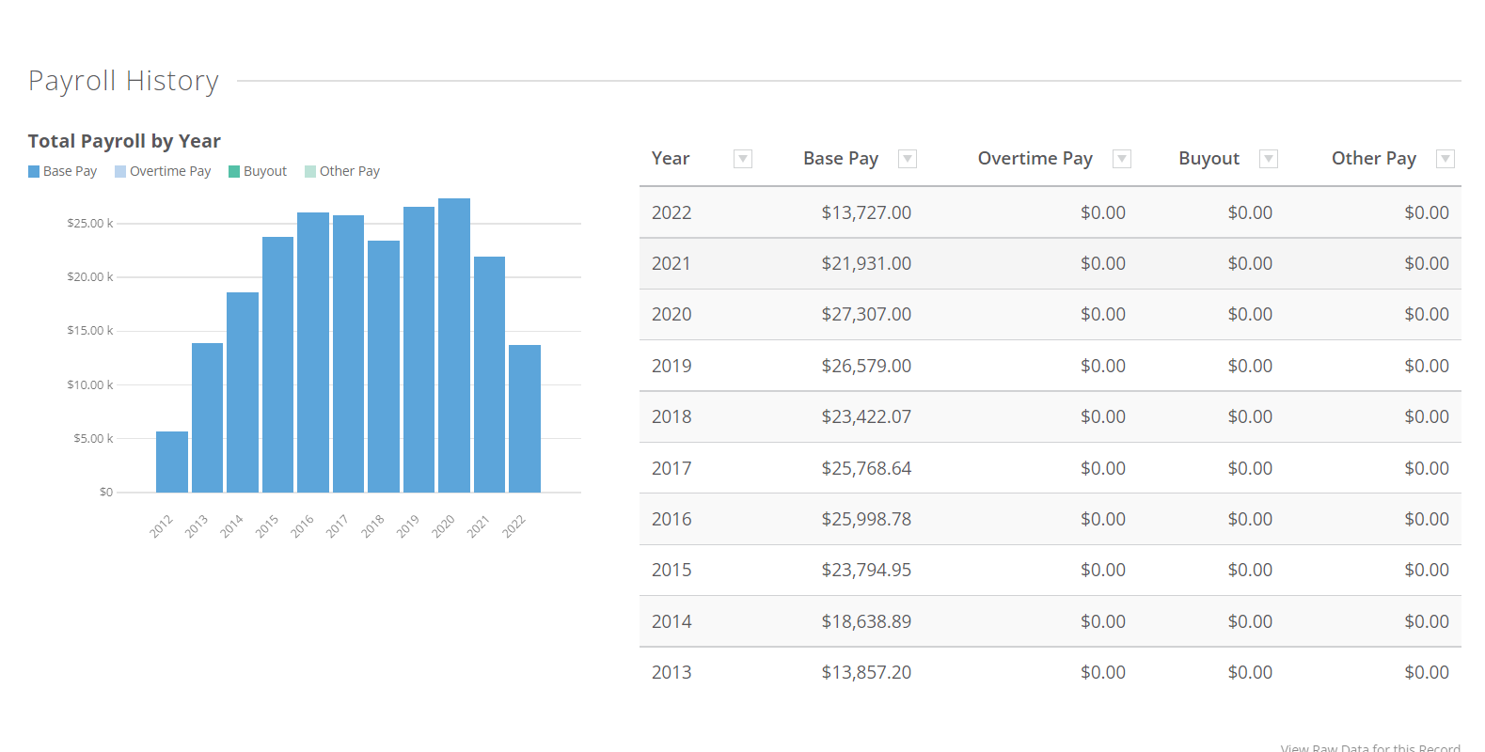The width and height of the screenshot is (1485, 752).
Task: Select the 2020 year cell in the table
Action: click(x=671, y=314)
